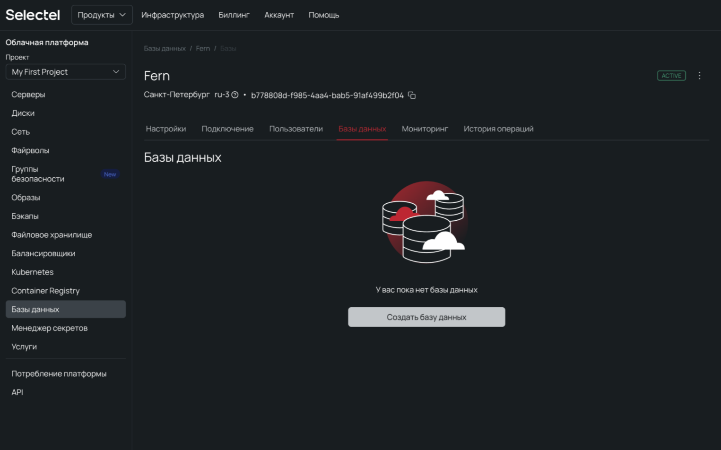This screenshot has height=450, width=721.
Task: Open the Мониторинг tab
Action: tap(425, 129)
